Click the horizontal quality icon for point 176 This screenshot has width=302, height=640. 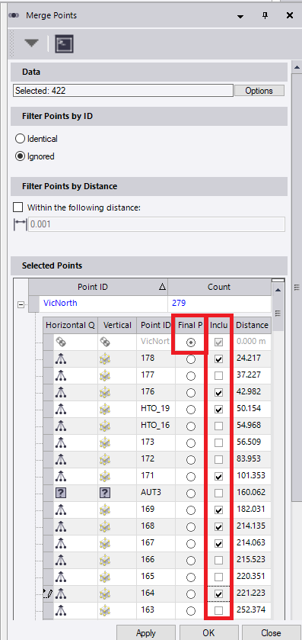pyautogui.click(x=61, y=392)
